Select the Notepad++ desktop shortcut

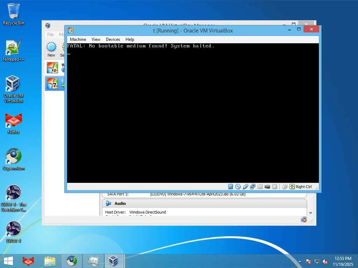click(14, 51)
